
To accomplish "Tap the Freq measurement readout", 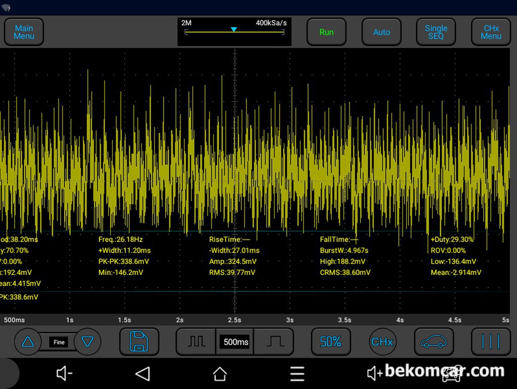I will click(120, 239).
